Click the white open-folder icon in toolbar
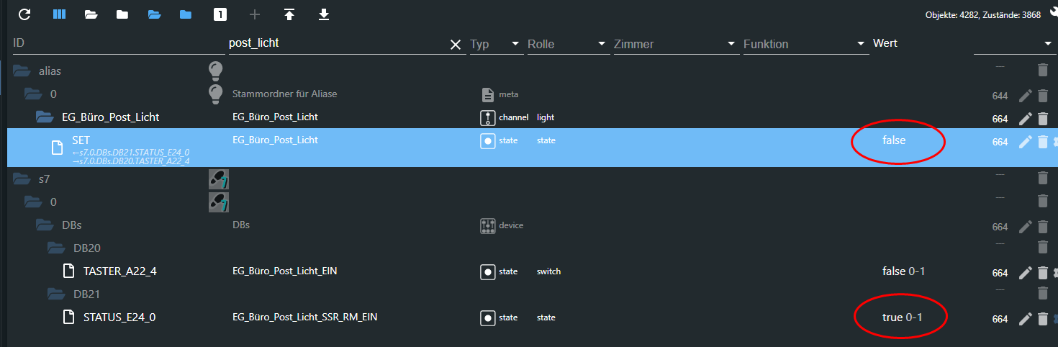This screenshot has height=347, width=1058. click(x=91, y=14)
